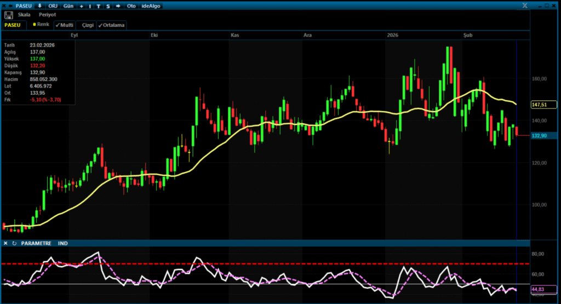Click the save (floppy disk) icon

(x=8, y=15)
